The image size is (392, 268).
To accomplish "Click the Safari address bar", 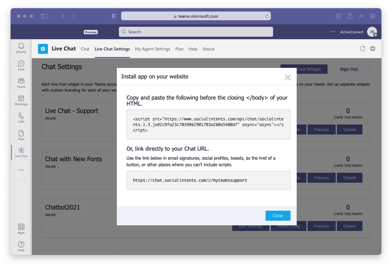I will tap(196, 16).
